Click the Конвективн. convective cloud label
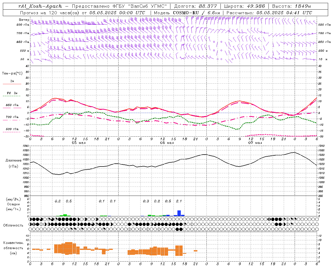The image size is (332, 266). click(13, 243)
